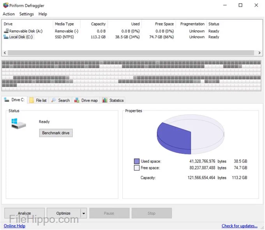Click the Removable Disk (A:) drive icon

(x=6, y=31)
